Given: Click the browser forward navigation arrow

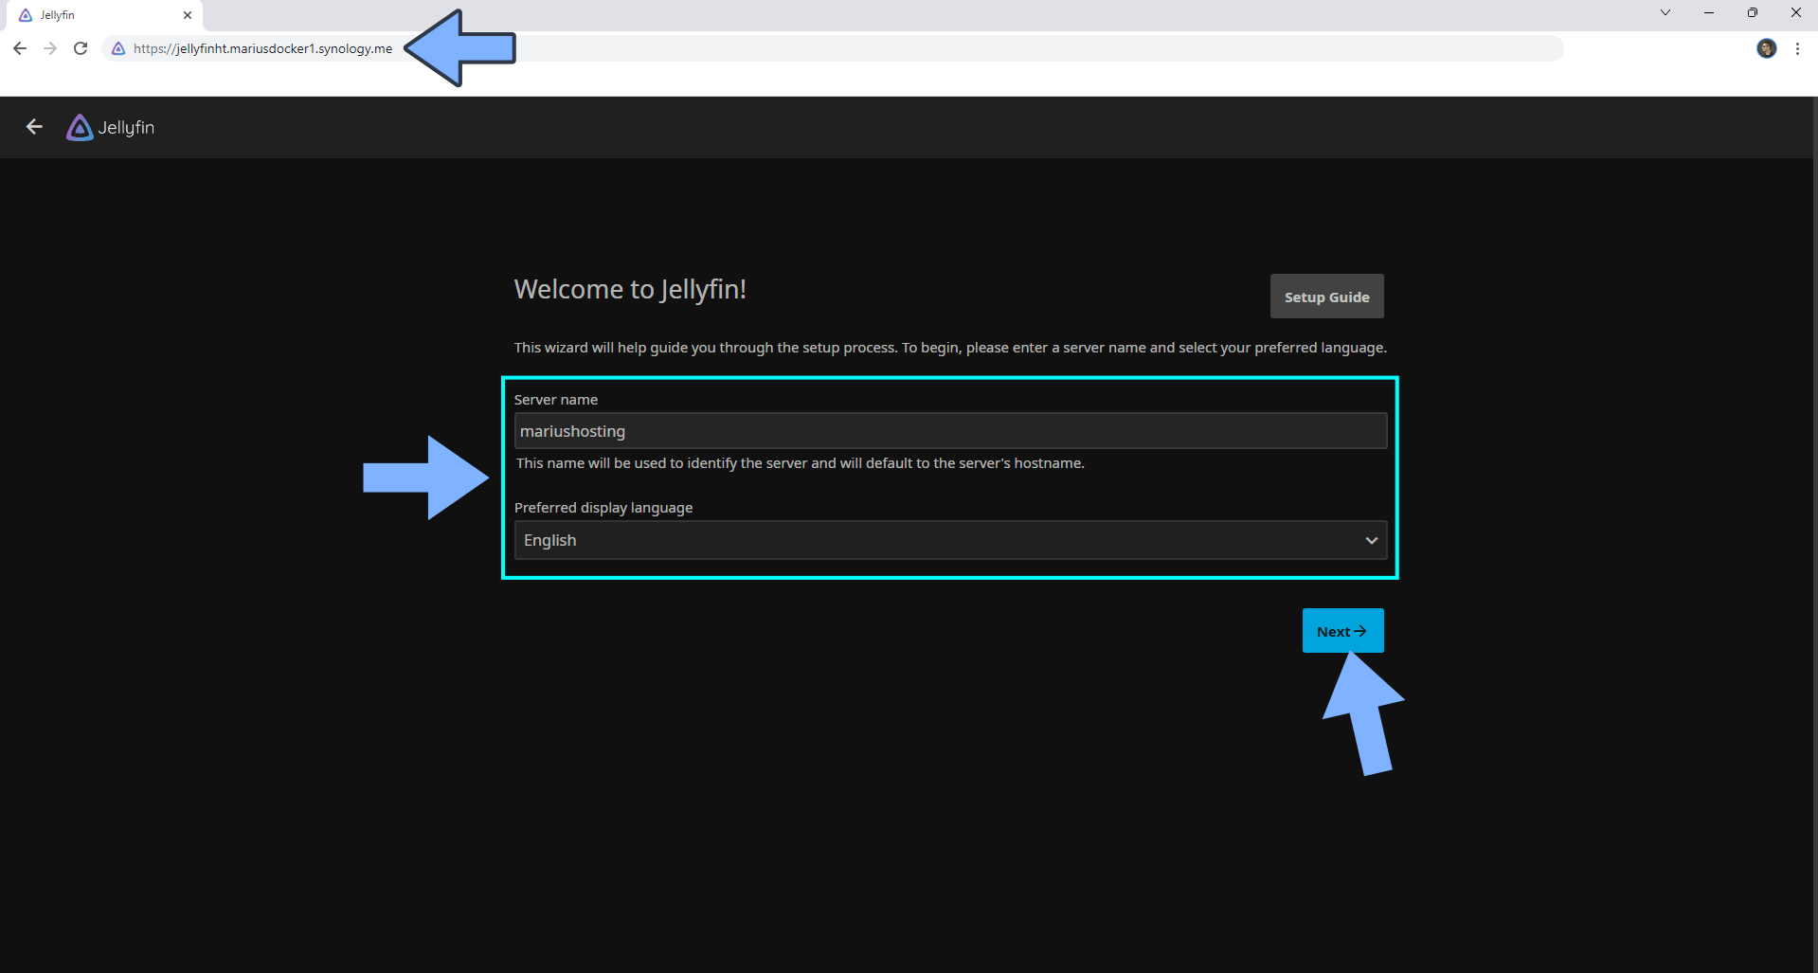Looking at the screenshot, I should tap(50, 48).
